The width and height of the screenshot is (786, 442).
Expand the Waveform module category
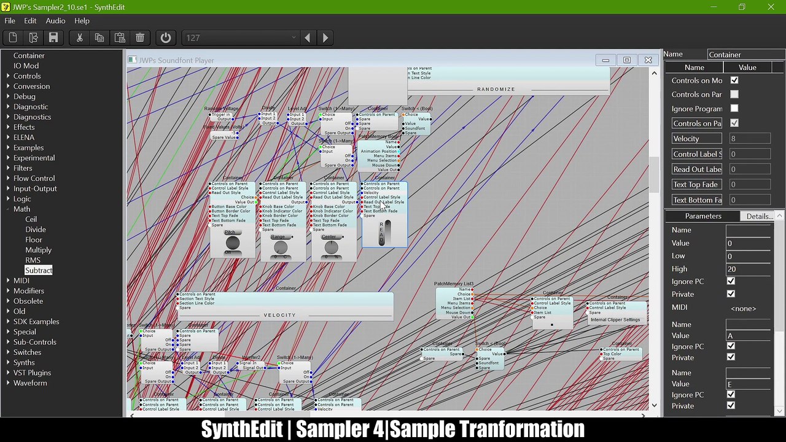[7, 383]
